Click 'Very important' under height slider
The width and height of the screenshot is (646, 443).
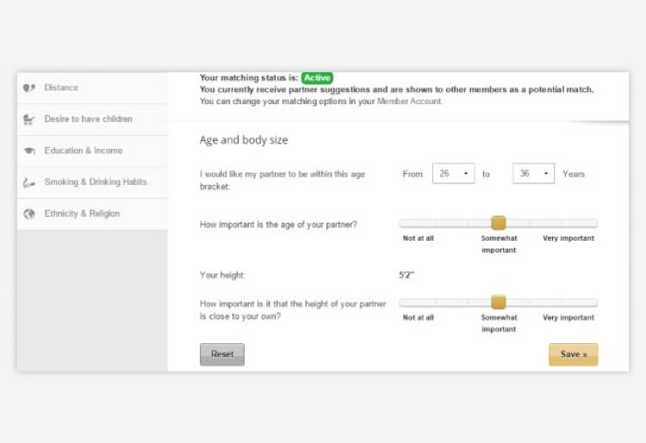568,317
